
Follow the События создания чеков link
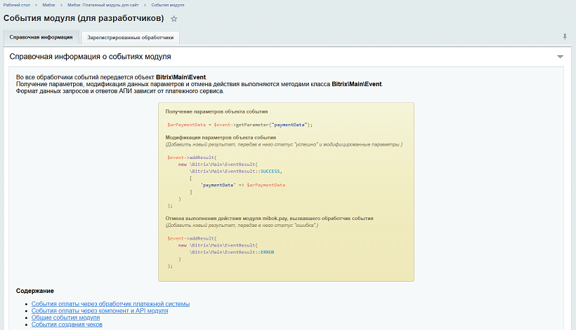click(67, 325)
